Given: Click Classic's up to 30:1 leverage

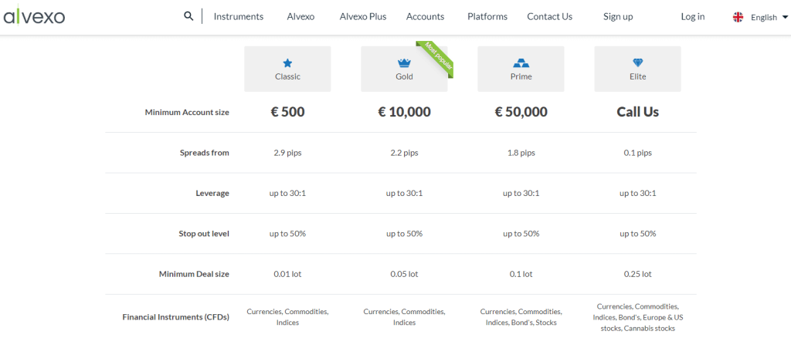Looking at the screenshot, I should [287, 194].
